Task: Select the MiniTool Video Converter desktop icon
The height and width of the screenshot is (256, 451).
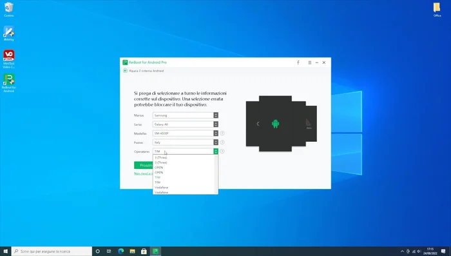Action: pos(8,59)
